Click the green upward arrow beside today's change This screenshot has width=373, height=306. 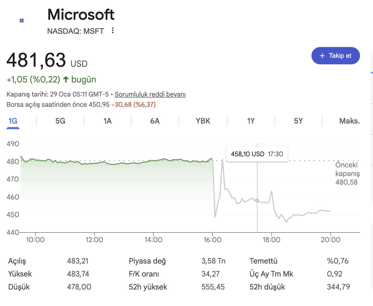click(x=66, y=79)
